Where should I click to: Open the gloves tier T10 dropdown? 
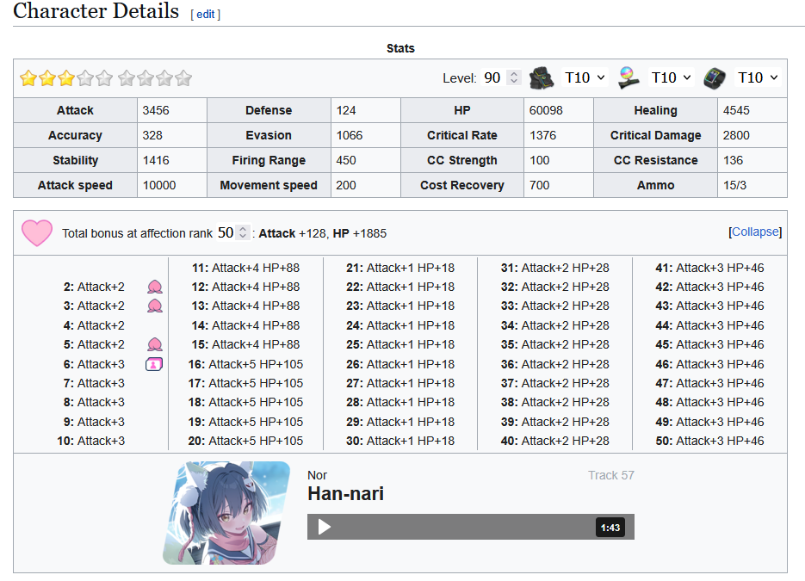pos(585,77)
